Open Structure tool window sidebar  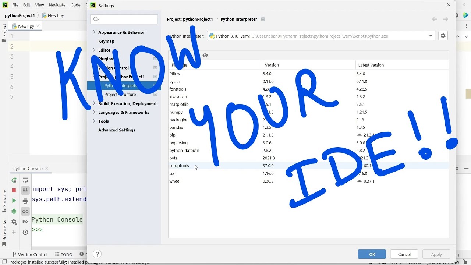[x=4, y=201]
